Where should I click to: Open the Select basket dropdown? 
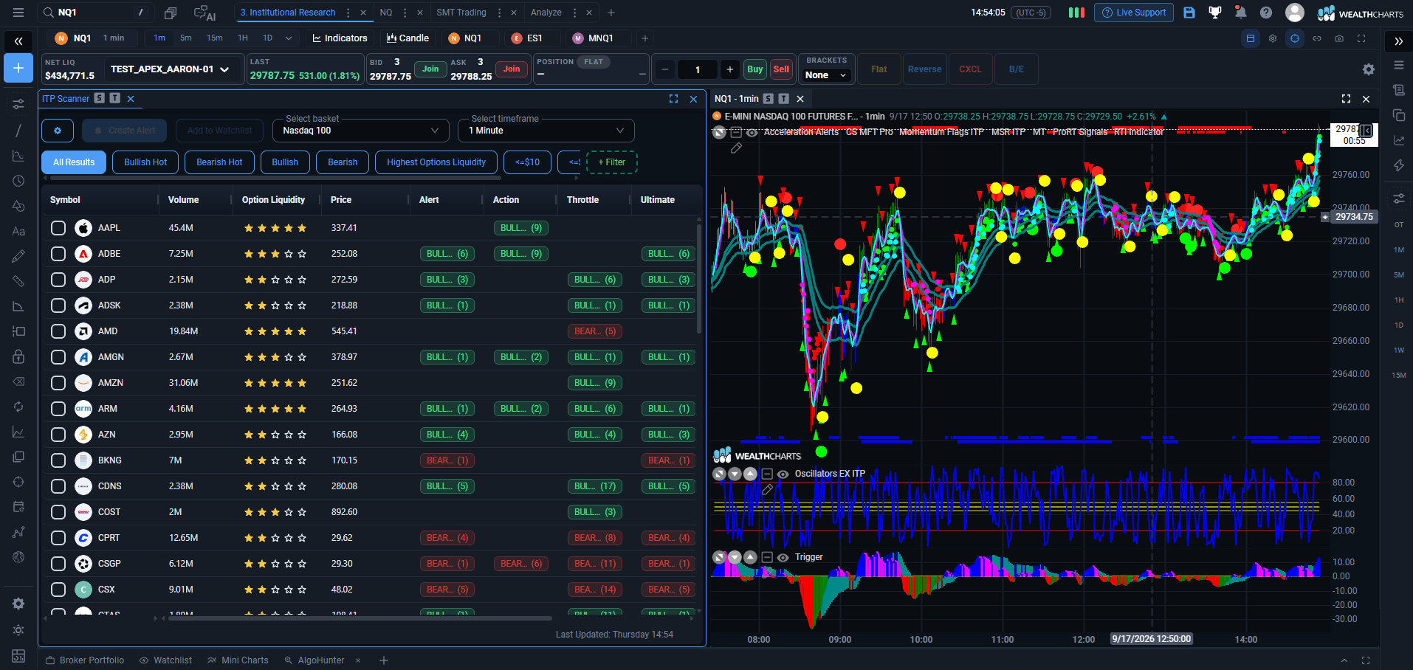pyautogui.click(x=361, y=131)
